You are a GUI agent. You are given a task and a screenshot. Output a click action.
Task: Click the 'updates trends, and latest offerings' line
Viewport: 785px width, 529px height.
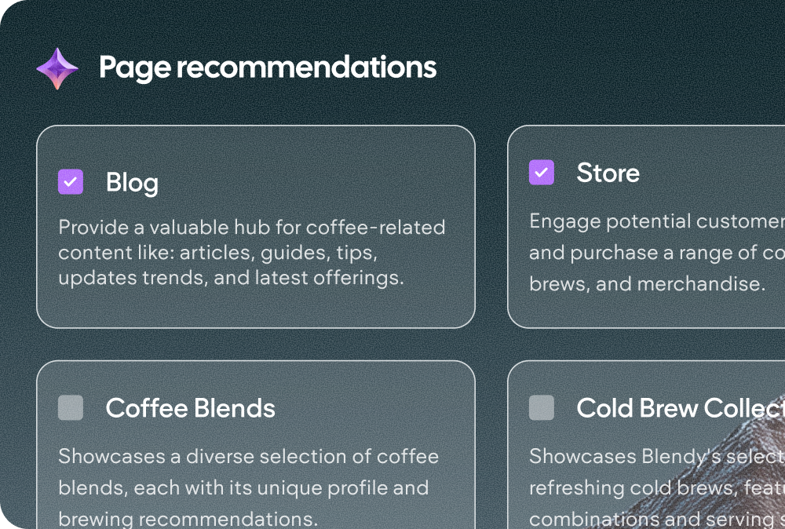231,278
